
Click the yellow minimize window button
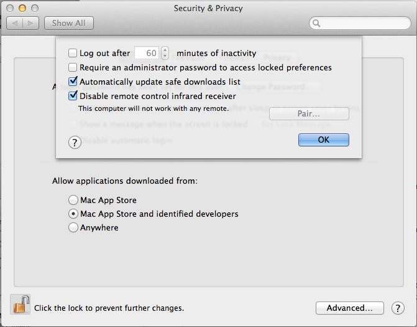point(23,9)
